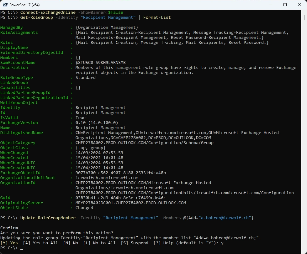Click the ManagedBy property label
The image size is (307, 254).
12,28
